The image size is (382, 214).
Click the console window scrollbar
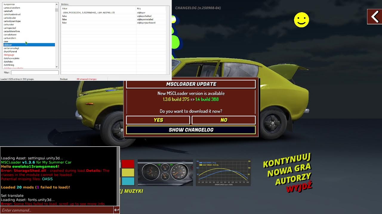118,176
